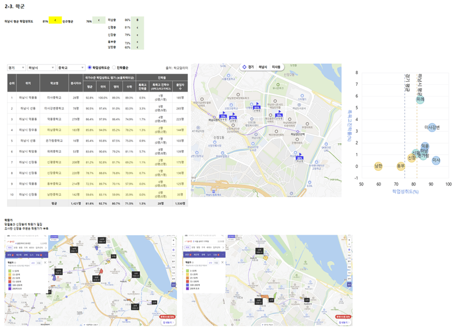
Task: Click the 덕풍중학교 table cell
Action: point(54,119)
